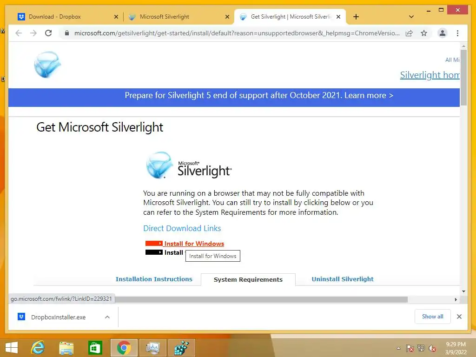Click the second bold Install link

pos(174,252)
